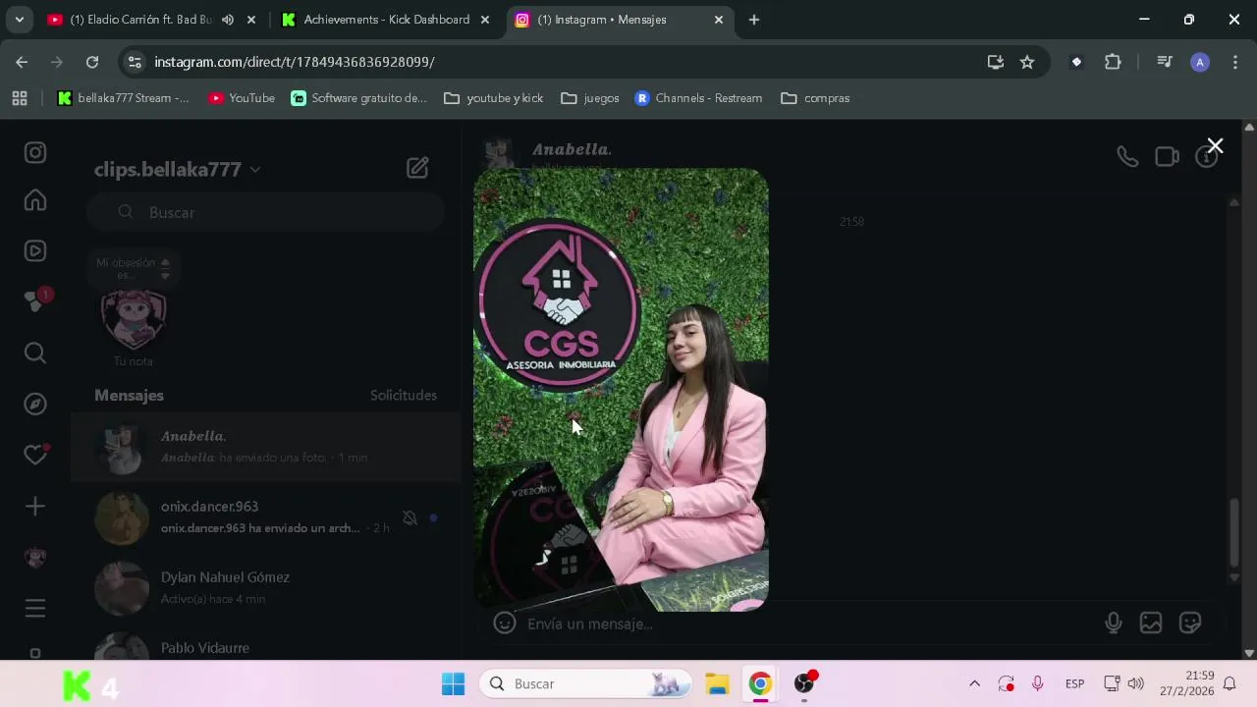The image size is (1257, 707).
Task: Open the Explore compass icon
Action: (35, 405)
